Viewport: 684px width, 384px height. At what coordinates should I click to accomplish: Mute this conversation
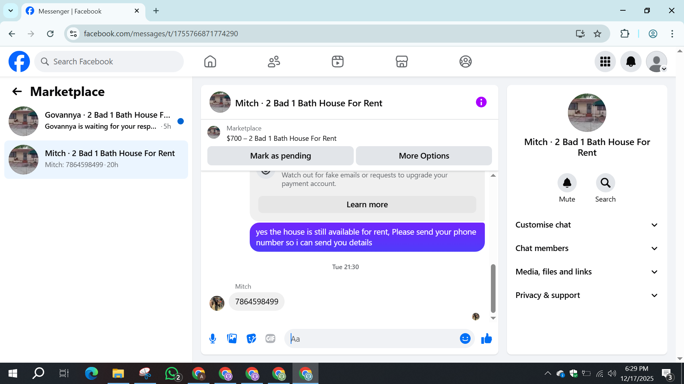567,183
